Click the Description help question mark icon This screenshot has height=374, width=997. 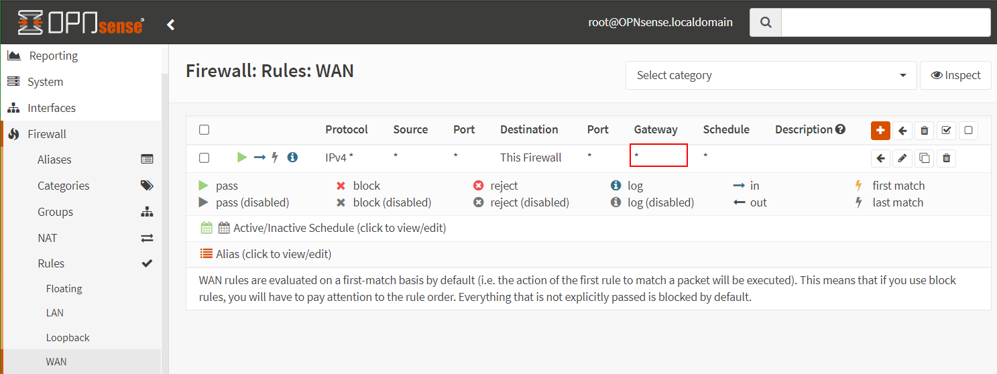(x=840, y=129)
